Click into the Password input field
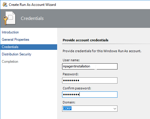This screenshot has height=119, width=150. click(90, 81)
